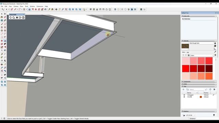Screen dimensions: 219x123
Task: Toggle visibility of Untagged tag
Action: [184, 95]
